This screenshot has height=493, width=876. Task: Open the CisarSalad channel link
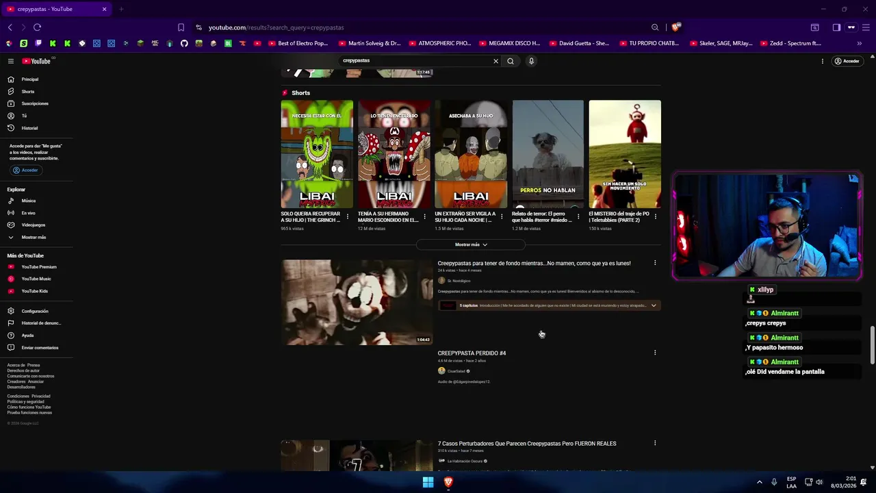[456, 371]
